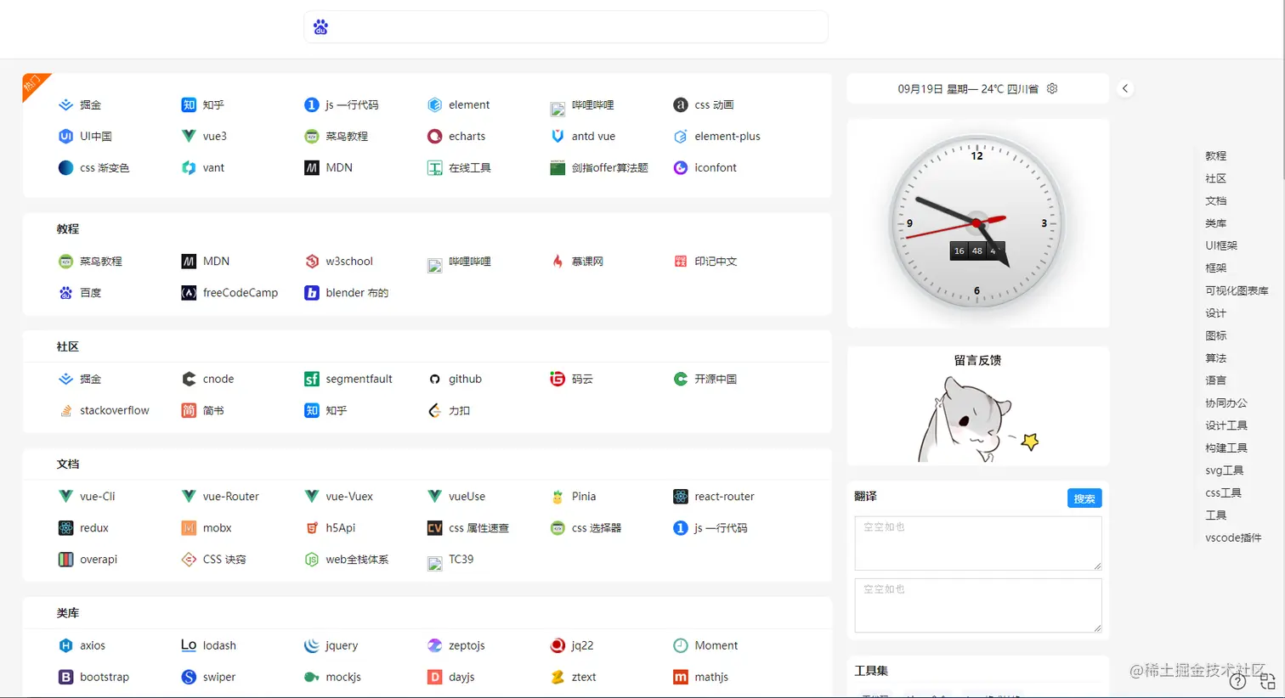Click the github octocat icon
This screenshot has width=1285, height=698.
point(434,379)
